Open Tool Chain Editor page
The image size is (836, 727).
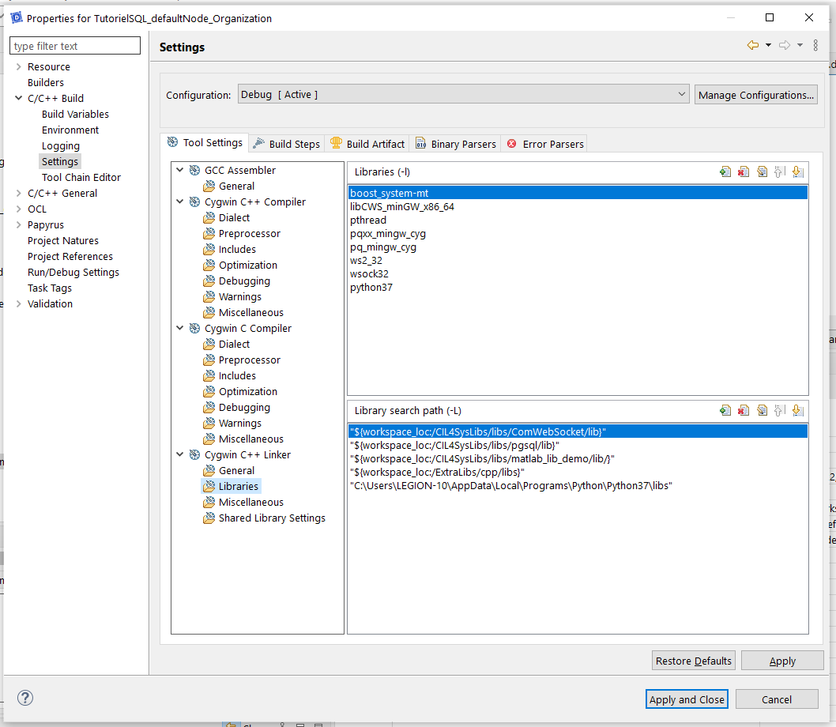click(x=81, y=177)
